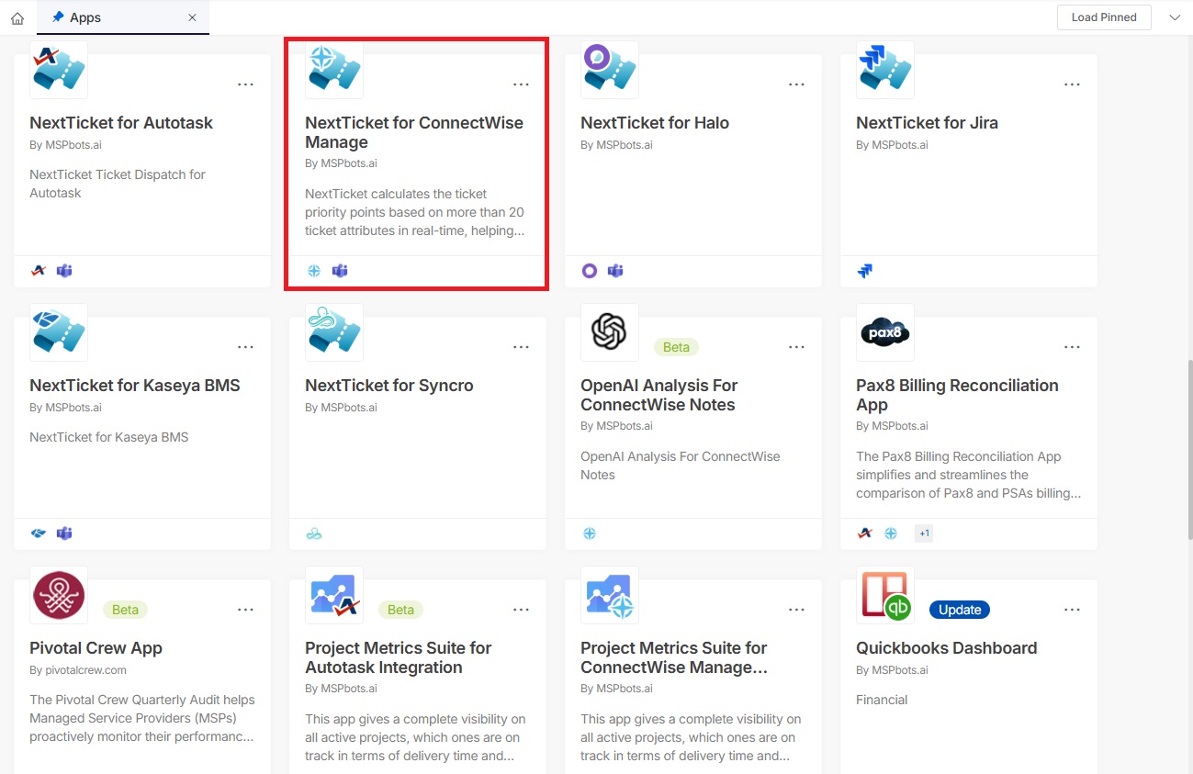Open more options for NextTicket for Syncro

(521, 347)
